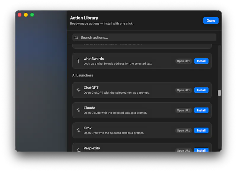237x172 pixels.
Task: Click the 'Open ChatGPT with the selected text' description
Action: [116, 93]
